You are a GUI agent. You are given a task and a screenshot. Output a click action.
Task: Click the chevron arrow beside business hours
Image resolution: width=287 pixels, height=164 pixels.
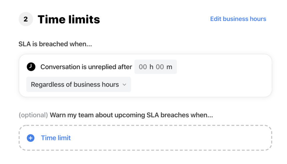(x=124, y=84)
